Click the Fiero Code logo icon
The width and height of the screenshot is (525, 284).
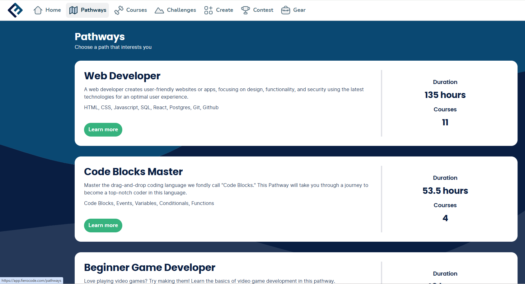click(x=15, y=10)
